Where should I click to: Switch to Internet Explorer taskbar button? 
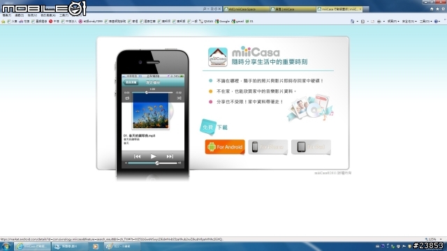pos(33,246)
